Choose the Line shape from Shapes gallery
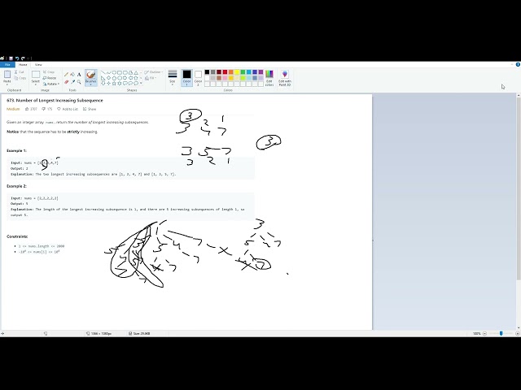Screen dimensions: 521x390 103,72
